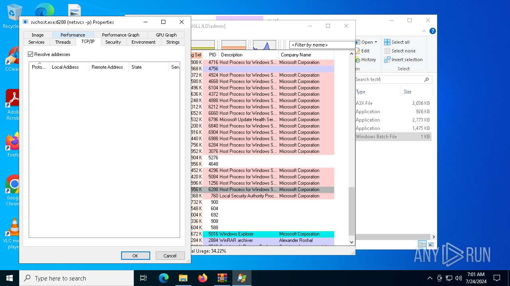The image size is (510, 286).
Task: Open Task View on the taskbar
Action: tap(144, 278)
